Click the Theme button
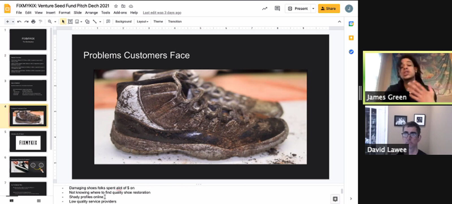The height and width of the screenshot is (204, 452). coord(158,21)
